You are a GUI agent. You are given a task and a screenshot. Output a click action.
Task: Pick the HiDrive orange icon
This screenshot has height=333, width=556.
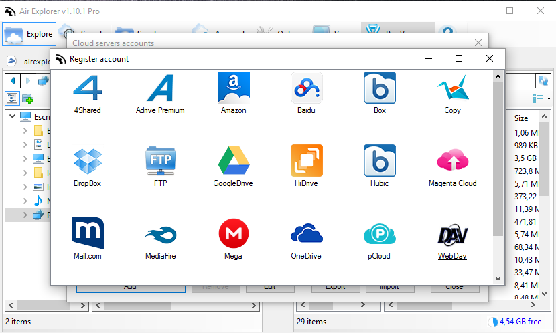pos(306,160)
